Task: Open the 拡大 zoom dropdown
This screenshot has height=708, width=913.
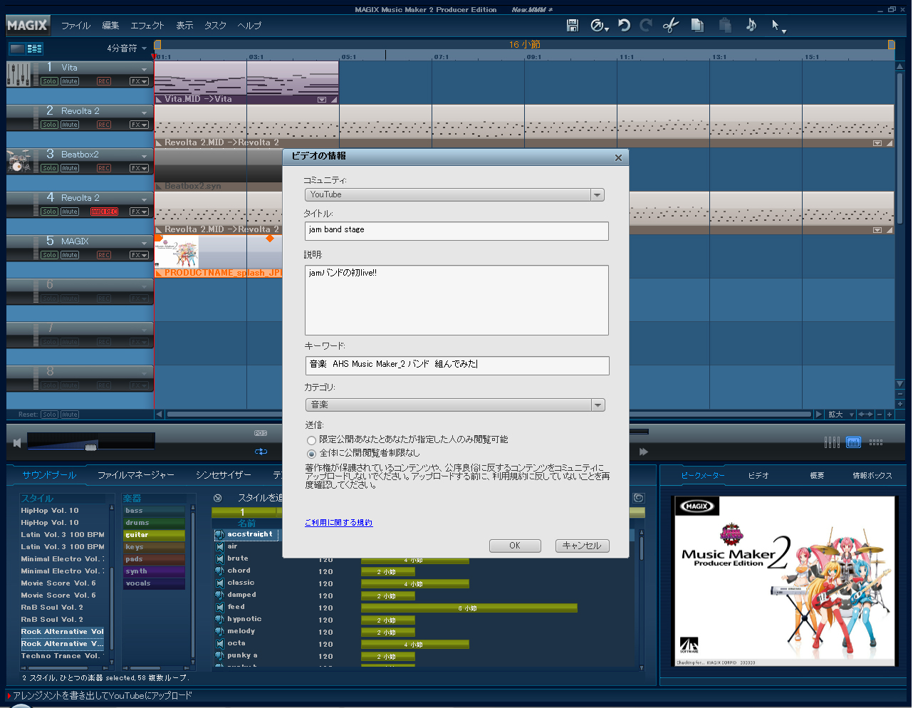Action: point(840,415)
